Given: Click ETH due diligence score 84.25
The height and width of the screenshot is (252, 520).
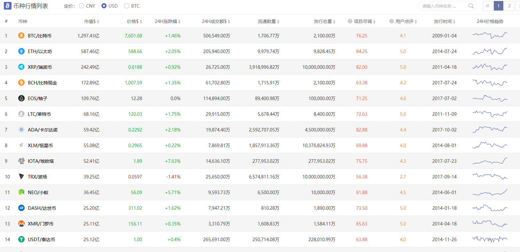Looking at the screenshot, I should (x=362, y=51).
